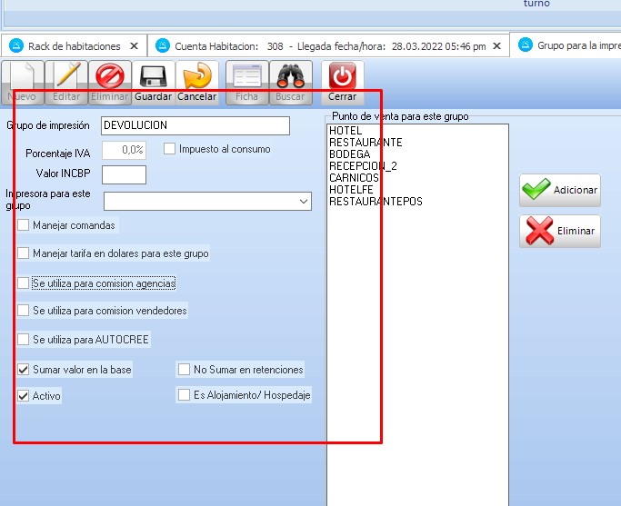Open the Impresora para este grupo dropdown
The image size is (621, 506).
pyautogui.click(x=304, y=202)
